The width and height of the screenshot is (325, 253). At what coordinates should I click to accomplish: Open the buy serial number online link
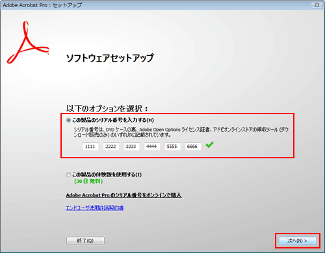click(123, 195)
